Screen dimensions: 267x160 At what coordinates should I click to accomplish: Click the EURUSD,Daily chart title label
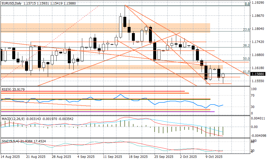coord(11,3)
